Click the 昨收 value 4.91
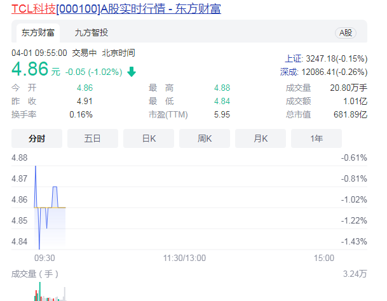The height and width of the screenshot is (301, 387). click(x=85, y=101)
